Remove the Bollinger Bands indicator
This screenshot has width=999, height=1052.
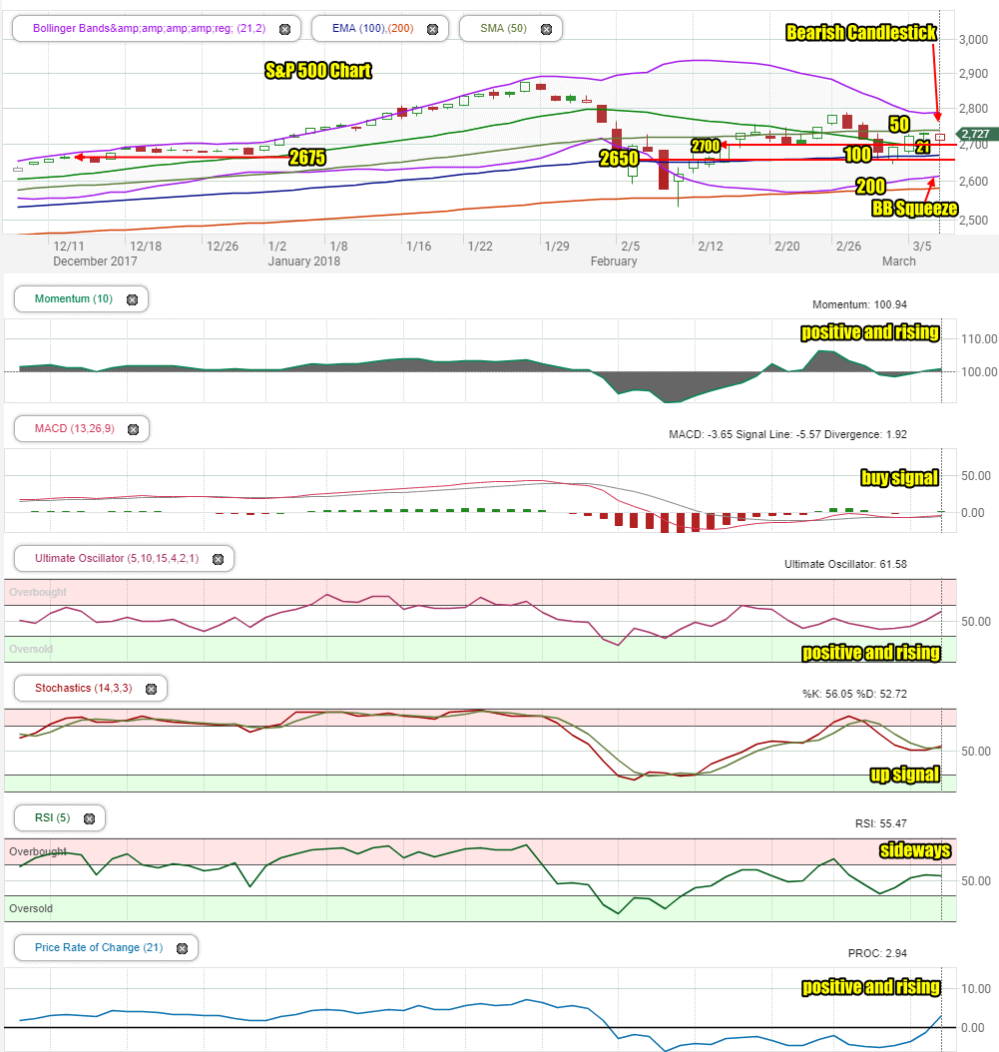click(x=285, y=29)
